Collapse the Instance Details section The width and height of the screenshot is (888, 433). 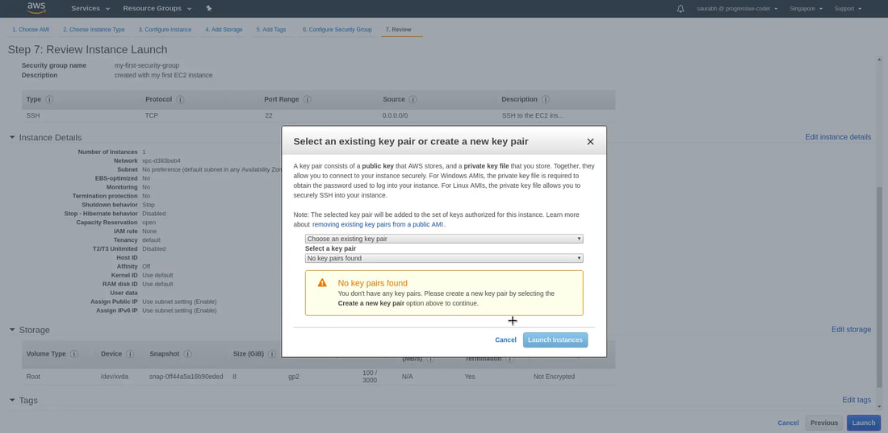[12, 138]
